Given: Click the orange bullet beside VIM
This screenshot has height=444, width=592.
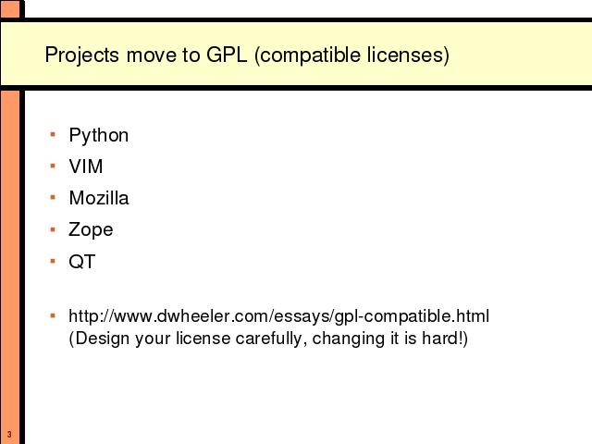Looking at the screenshot, I should click(x=53, y=166).
